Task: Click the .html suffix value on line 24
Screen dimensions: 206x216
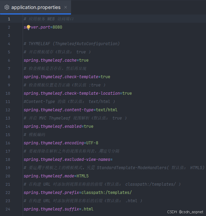Action: (88, 209)
